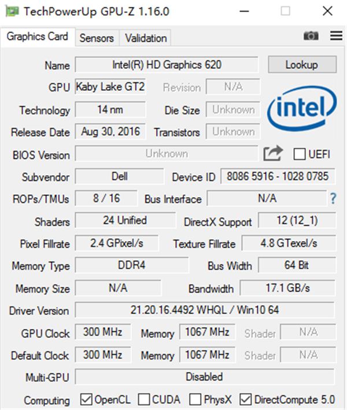
Task: Click the Texture Fillrate label
Action: pos(204,244)
